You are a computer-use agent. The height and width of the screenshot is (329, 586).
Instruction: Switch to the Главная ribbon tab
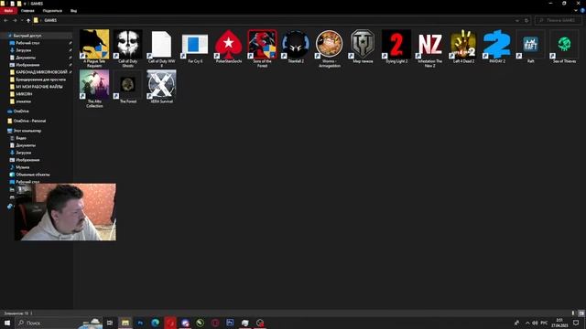point(27,11)
